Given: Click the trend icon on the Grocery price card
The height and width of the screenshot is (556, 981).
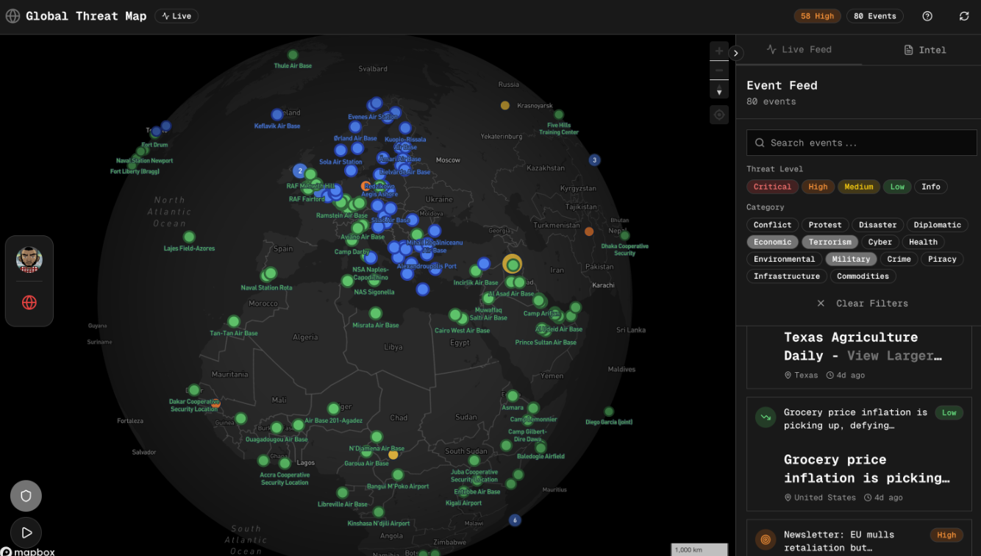Looking at the screenshot, I should 766,417.
